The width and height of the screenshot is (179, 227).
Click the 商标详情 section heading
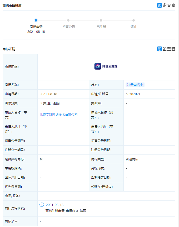coord(9,49)
